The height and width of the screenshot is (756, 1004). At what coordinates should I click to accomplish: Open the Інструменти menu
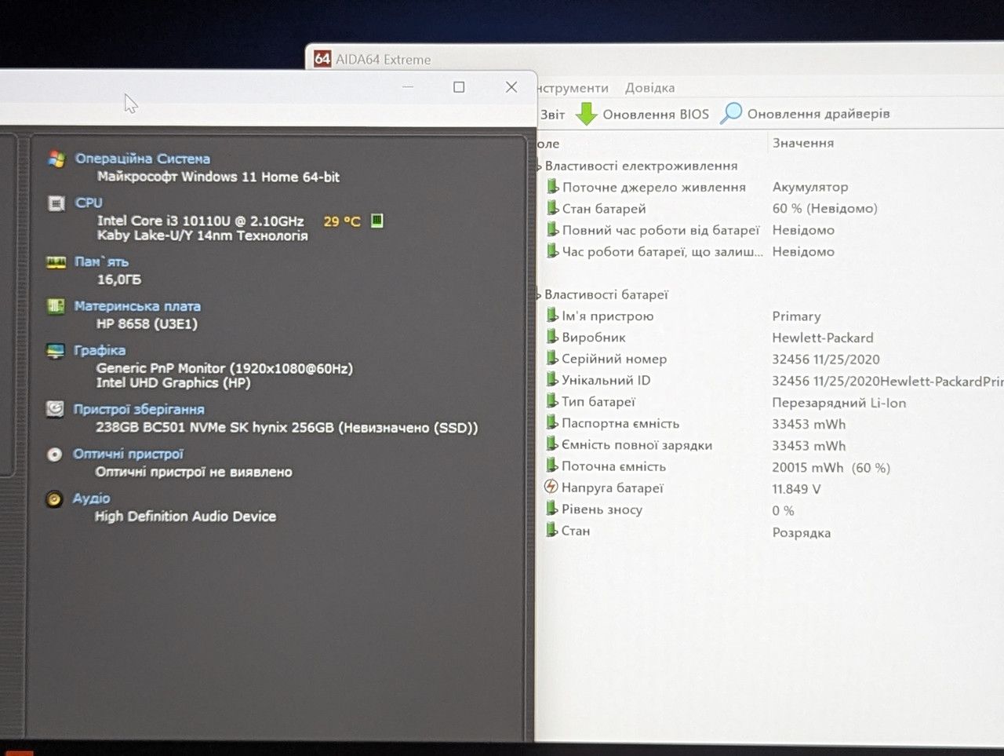tap(573, 88)
